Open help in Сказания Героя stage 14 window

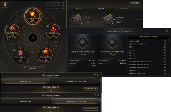tap(95, 75)
